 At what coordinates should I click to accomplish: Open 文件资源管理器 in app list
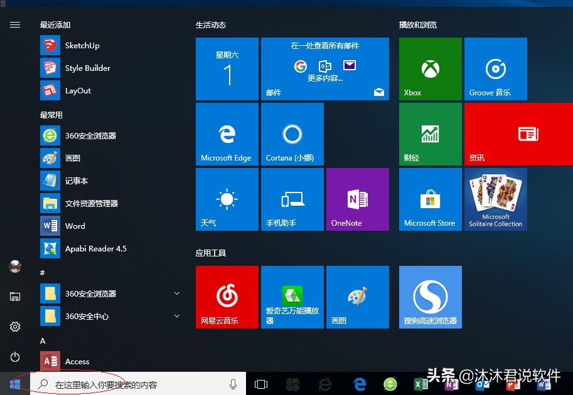click(110, 204)
